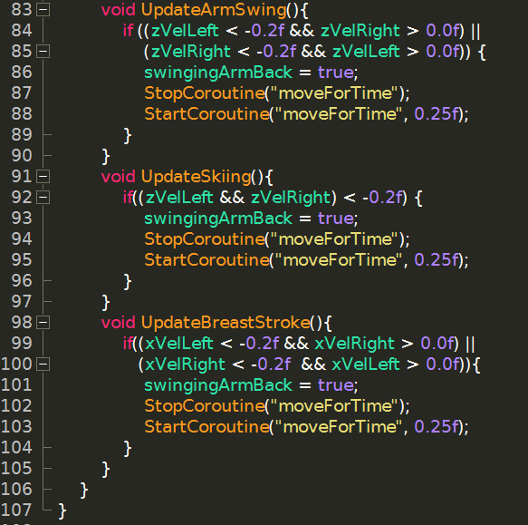
Task: Click the void keyword on line 98
Action: point(119,323)
